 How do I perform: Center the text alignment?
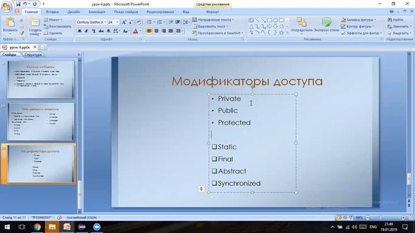click(x=156, y=31)
